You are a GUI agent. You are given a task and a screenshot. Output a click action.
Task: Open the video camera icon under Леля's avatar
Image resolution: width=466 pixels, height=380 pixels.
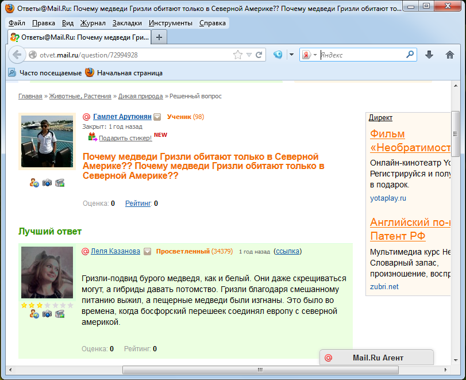pyautogui.click(x=60, y=314)
